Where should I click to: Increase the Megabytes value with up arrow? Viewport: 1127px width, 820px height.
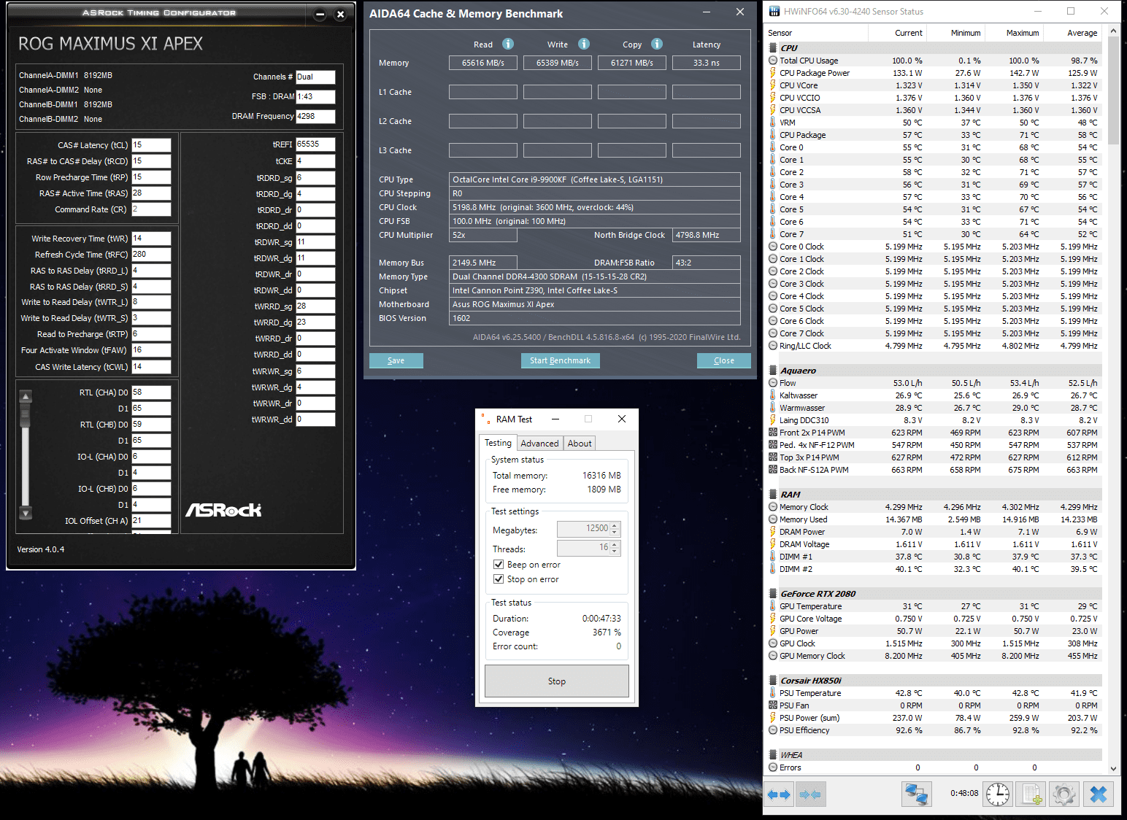615,525
